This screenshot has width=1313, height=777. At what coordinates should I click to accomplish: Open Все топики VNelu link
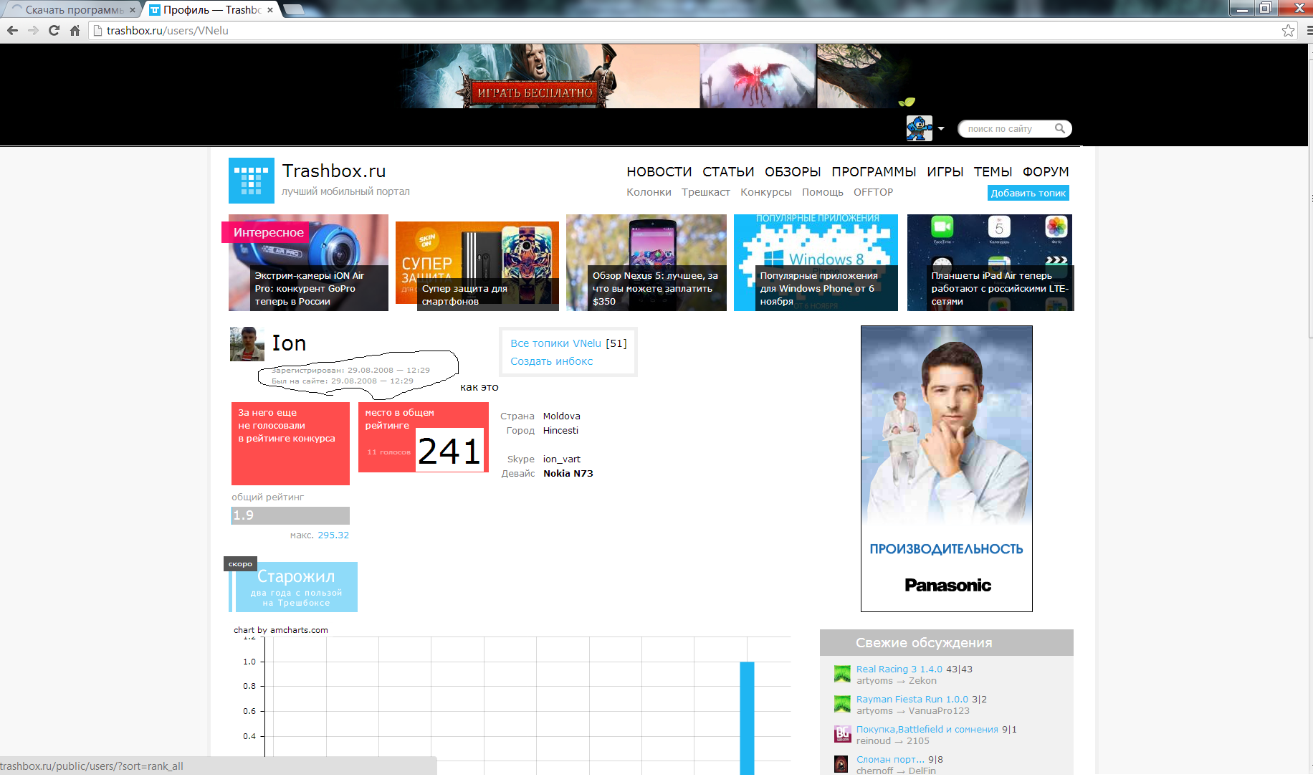click(555, 343)
